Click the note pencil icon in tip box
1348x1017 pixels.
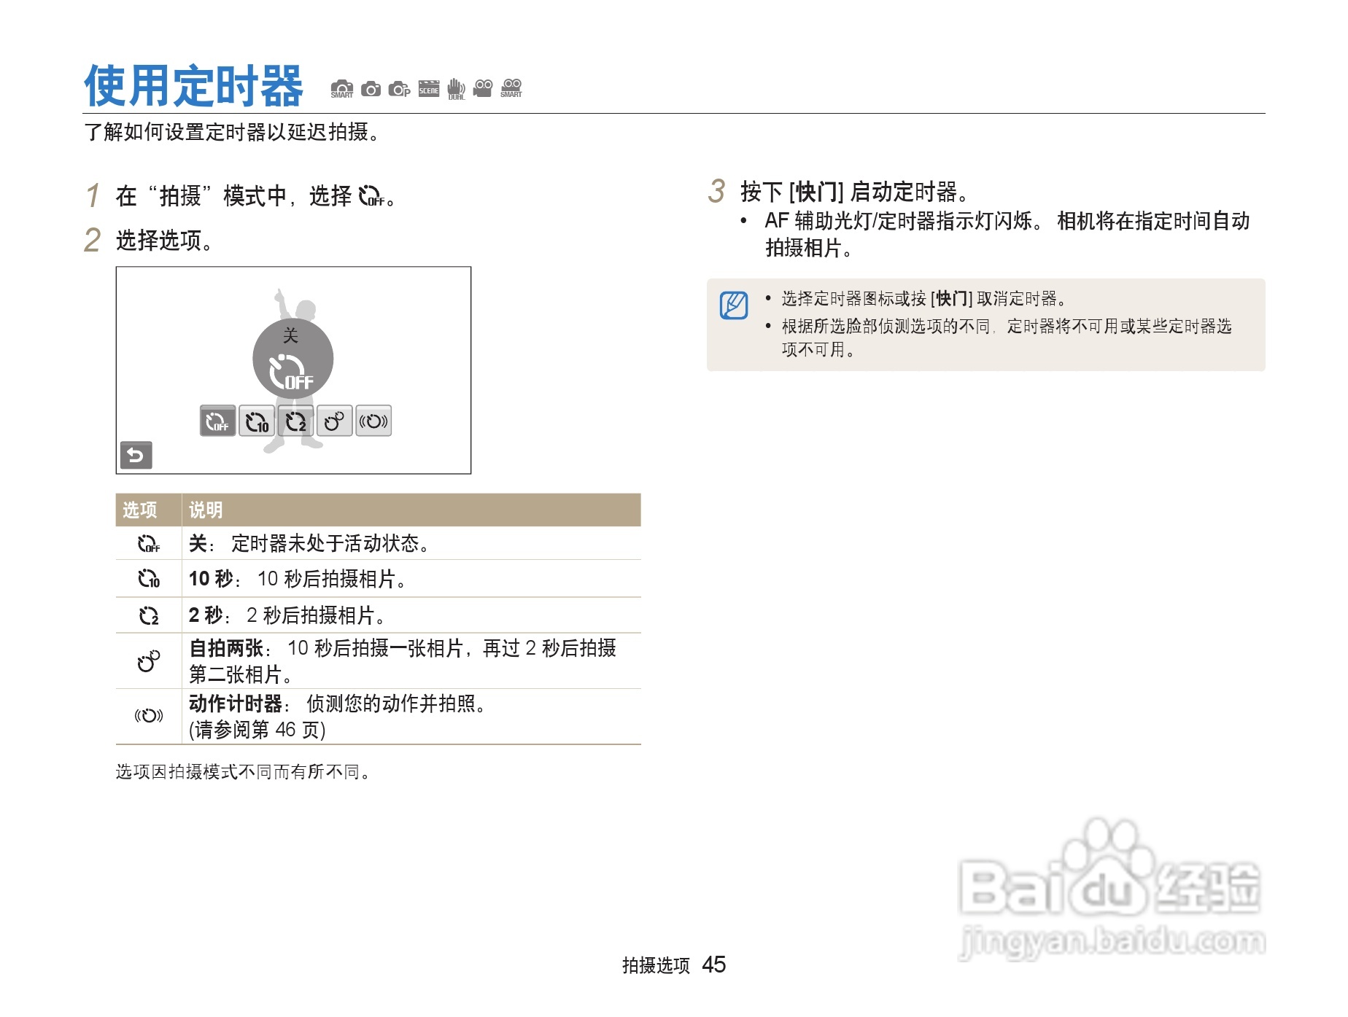click(x=734, y=305)
